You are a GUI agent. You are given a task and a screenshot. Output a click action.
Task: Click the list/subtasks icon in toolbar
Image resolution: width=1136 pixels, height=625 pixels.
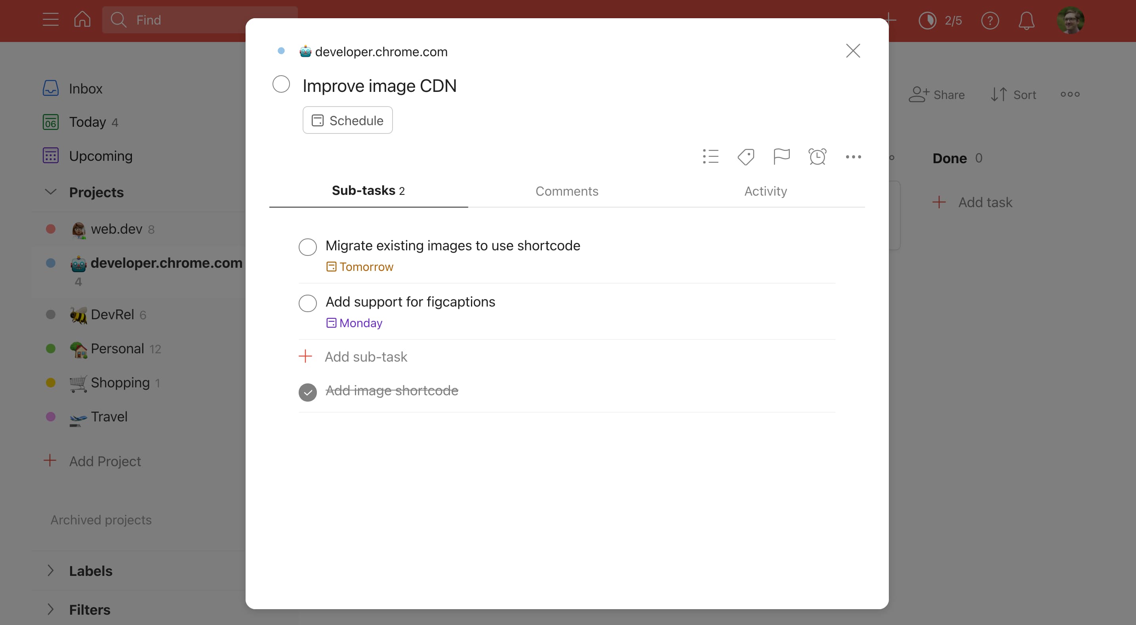(709, 157)
